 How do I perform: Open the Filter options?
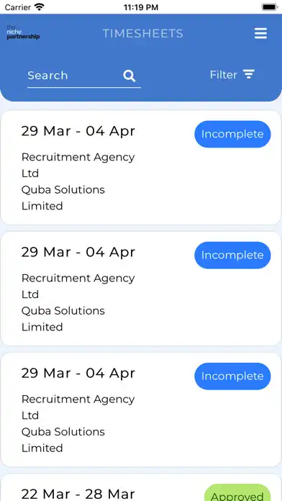[232, 75]
